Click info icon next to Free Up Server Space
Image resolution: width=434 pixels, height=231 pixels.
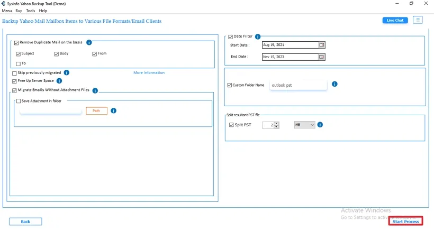click(59, 81)
